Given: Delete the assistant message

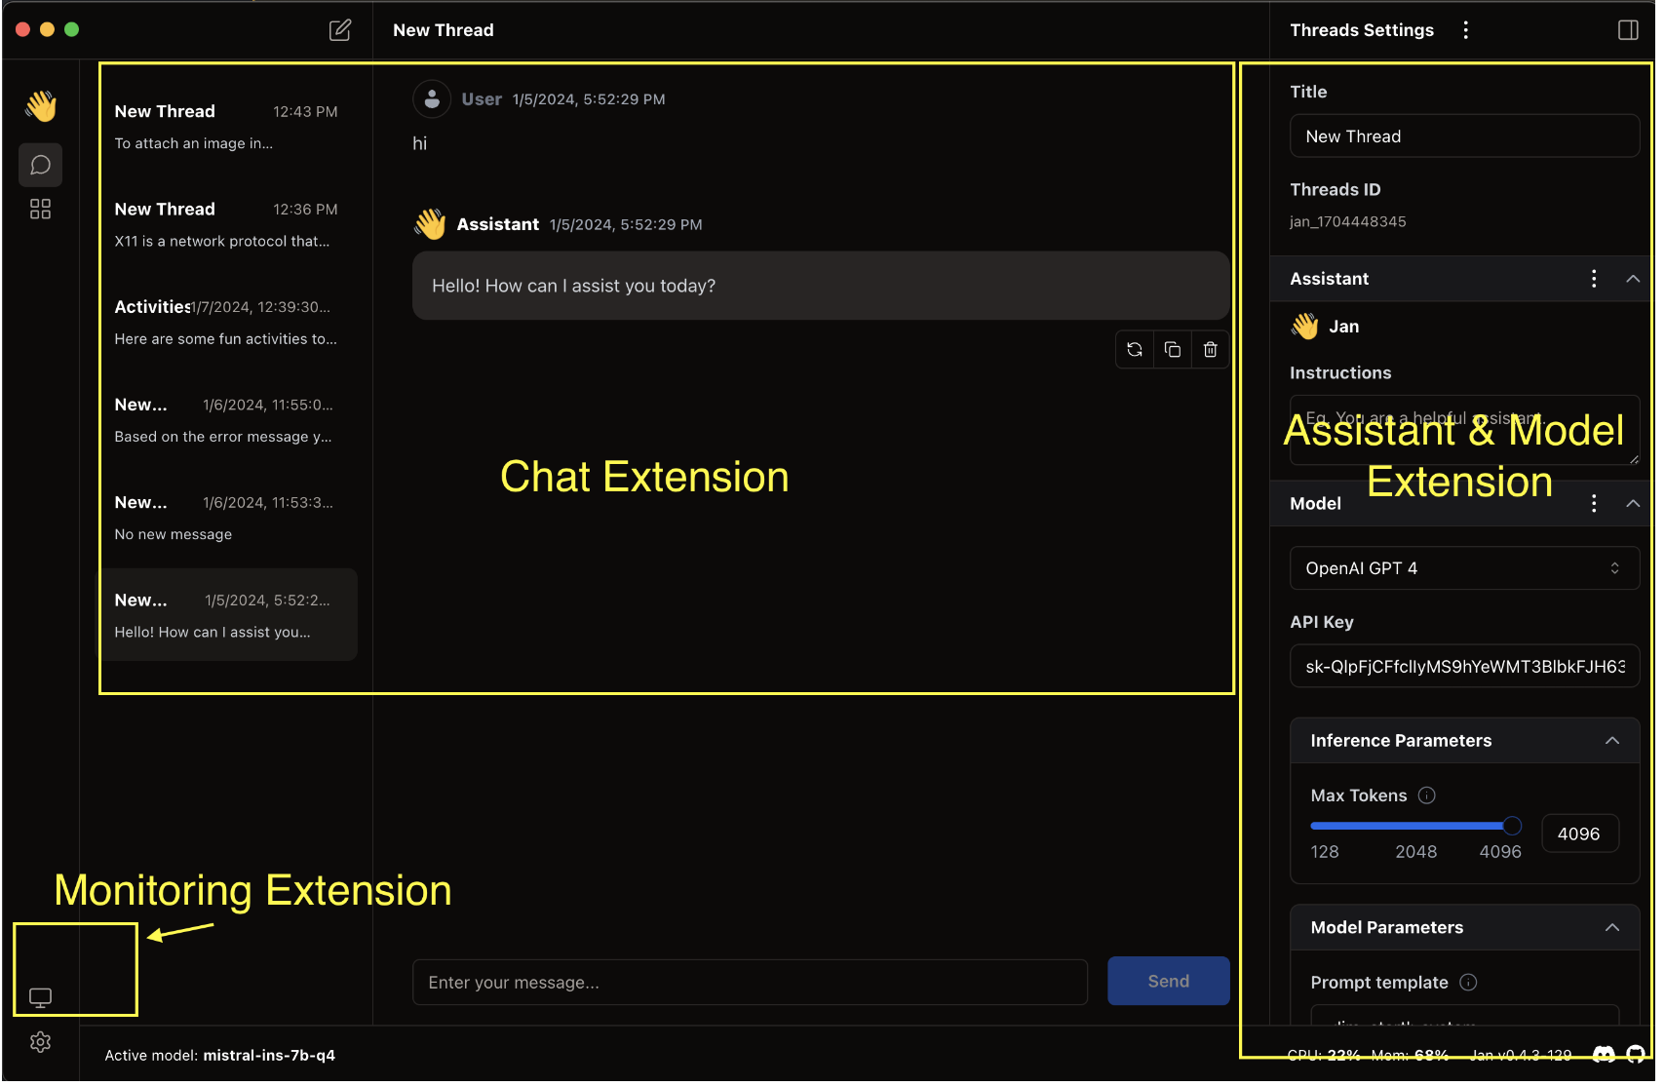Looking at the screenshot, I should pyautogui.click(x=1211, y=350).
